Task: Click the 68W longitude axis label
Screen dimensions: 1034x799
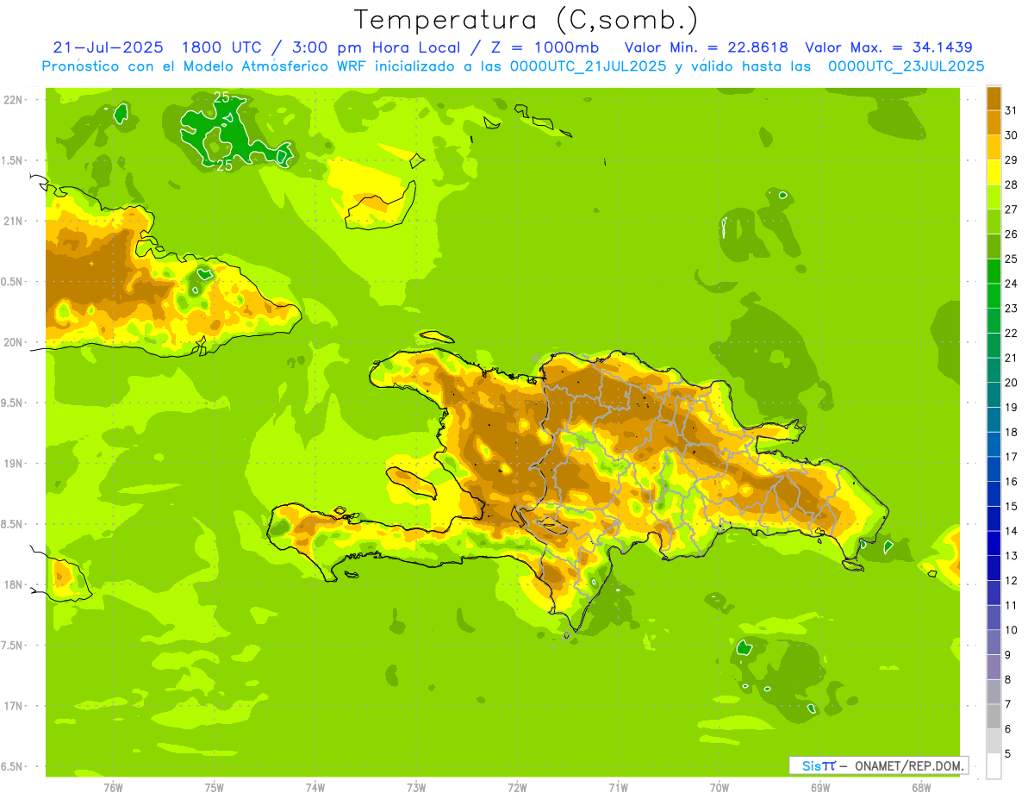Action: point(921,788)
